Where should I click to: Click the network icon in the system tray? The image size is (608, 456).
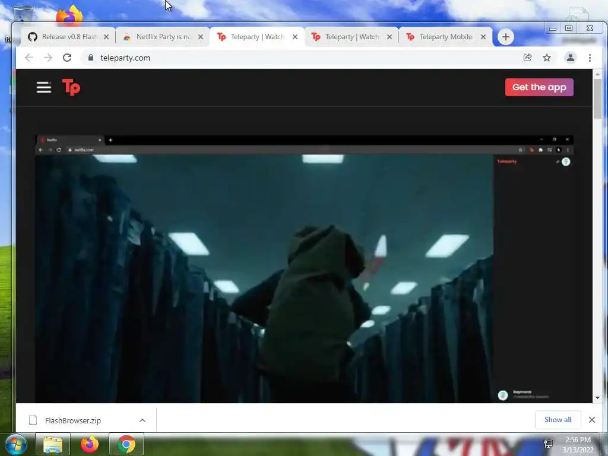pos(548,444)
